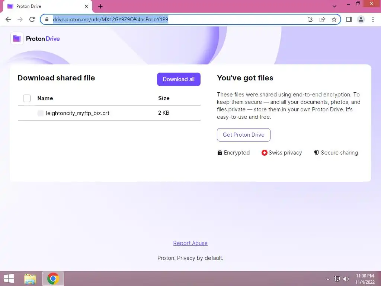Image resolution: width=381 pixels, height=286 pixels.
Task: Click the leightoncity_myftp_biz.crt file name
Action: click(x=77, y=113)
